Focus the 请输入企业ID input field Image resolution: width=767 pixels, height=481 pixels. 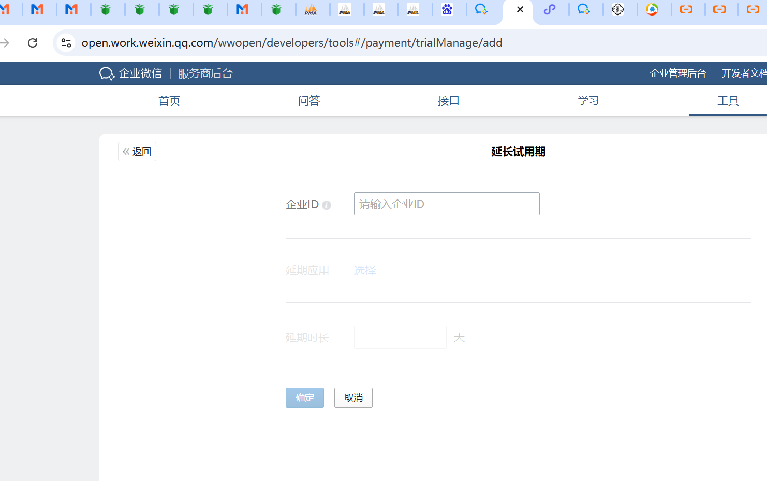446,204
